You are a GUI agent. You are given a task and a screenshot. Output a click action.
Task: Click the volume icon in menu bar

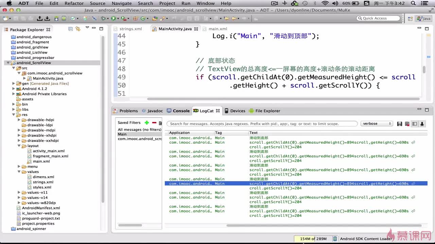tap(335, 3)
